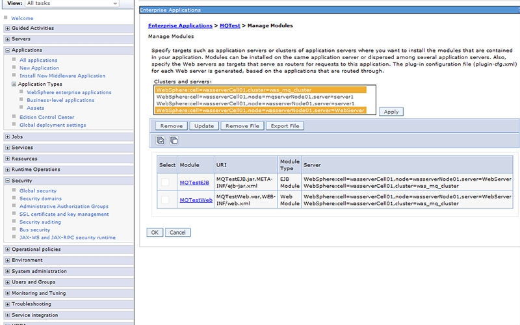This screenshot has height=325, width=520.
Task: Expand Operational policies section
Action: [x=8, y=250]
